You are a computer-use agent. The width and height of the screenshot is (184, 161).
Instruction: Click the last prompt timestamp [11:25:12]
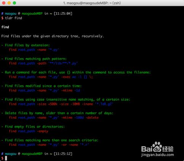coord(63,154)
